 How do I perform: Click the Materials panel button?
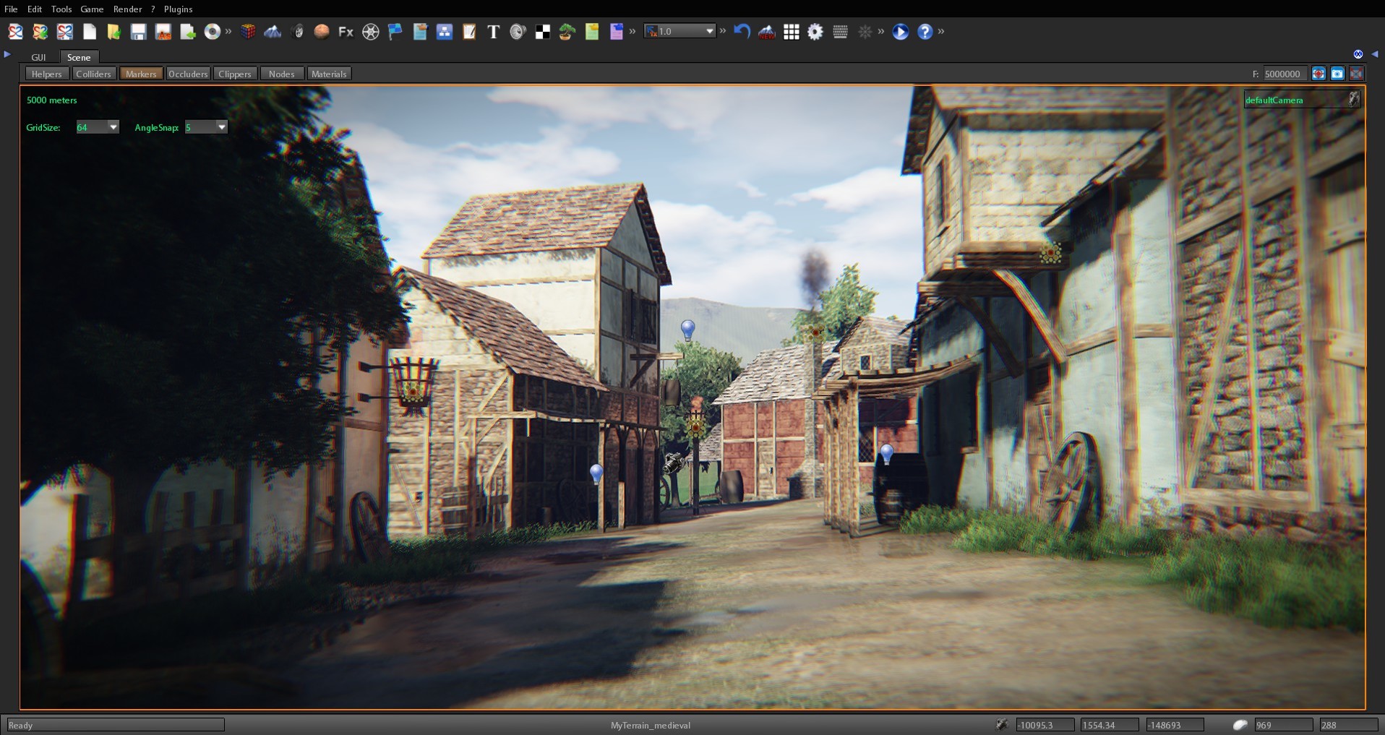329,73
